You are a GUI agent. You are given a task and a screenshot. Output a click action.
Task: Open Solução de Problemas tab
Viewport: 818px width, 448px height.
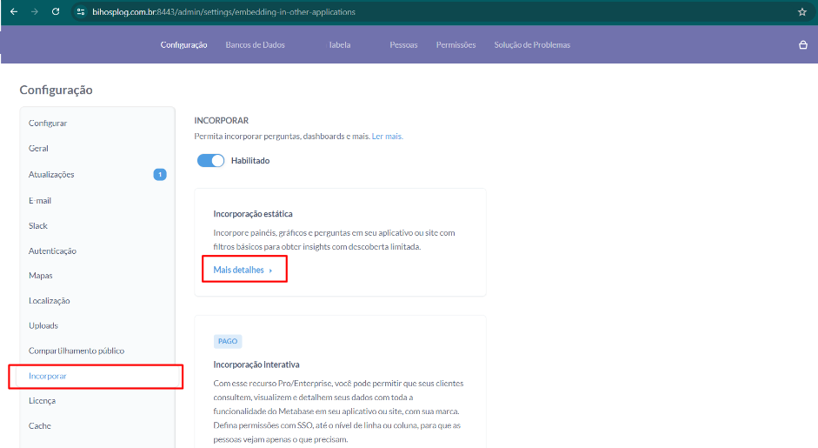[532, 45]
